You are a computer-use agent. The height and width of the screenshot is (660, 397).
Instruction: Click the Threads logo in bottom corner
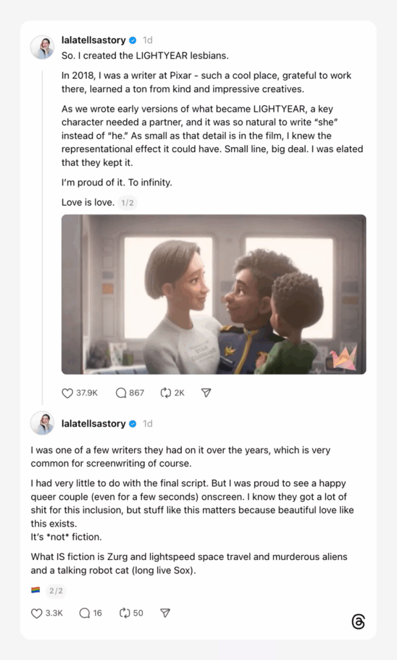(358, 621)
